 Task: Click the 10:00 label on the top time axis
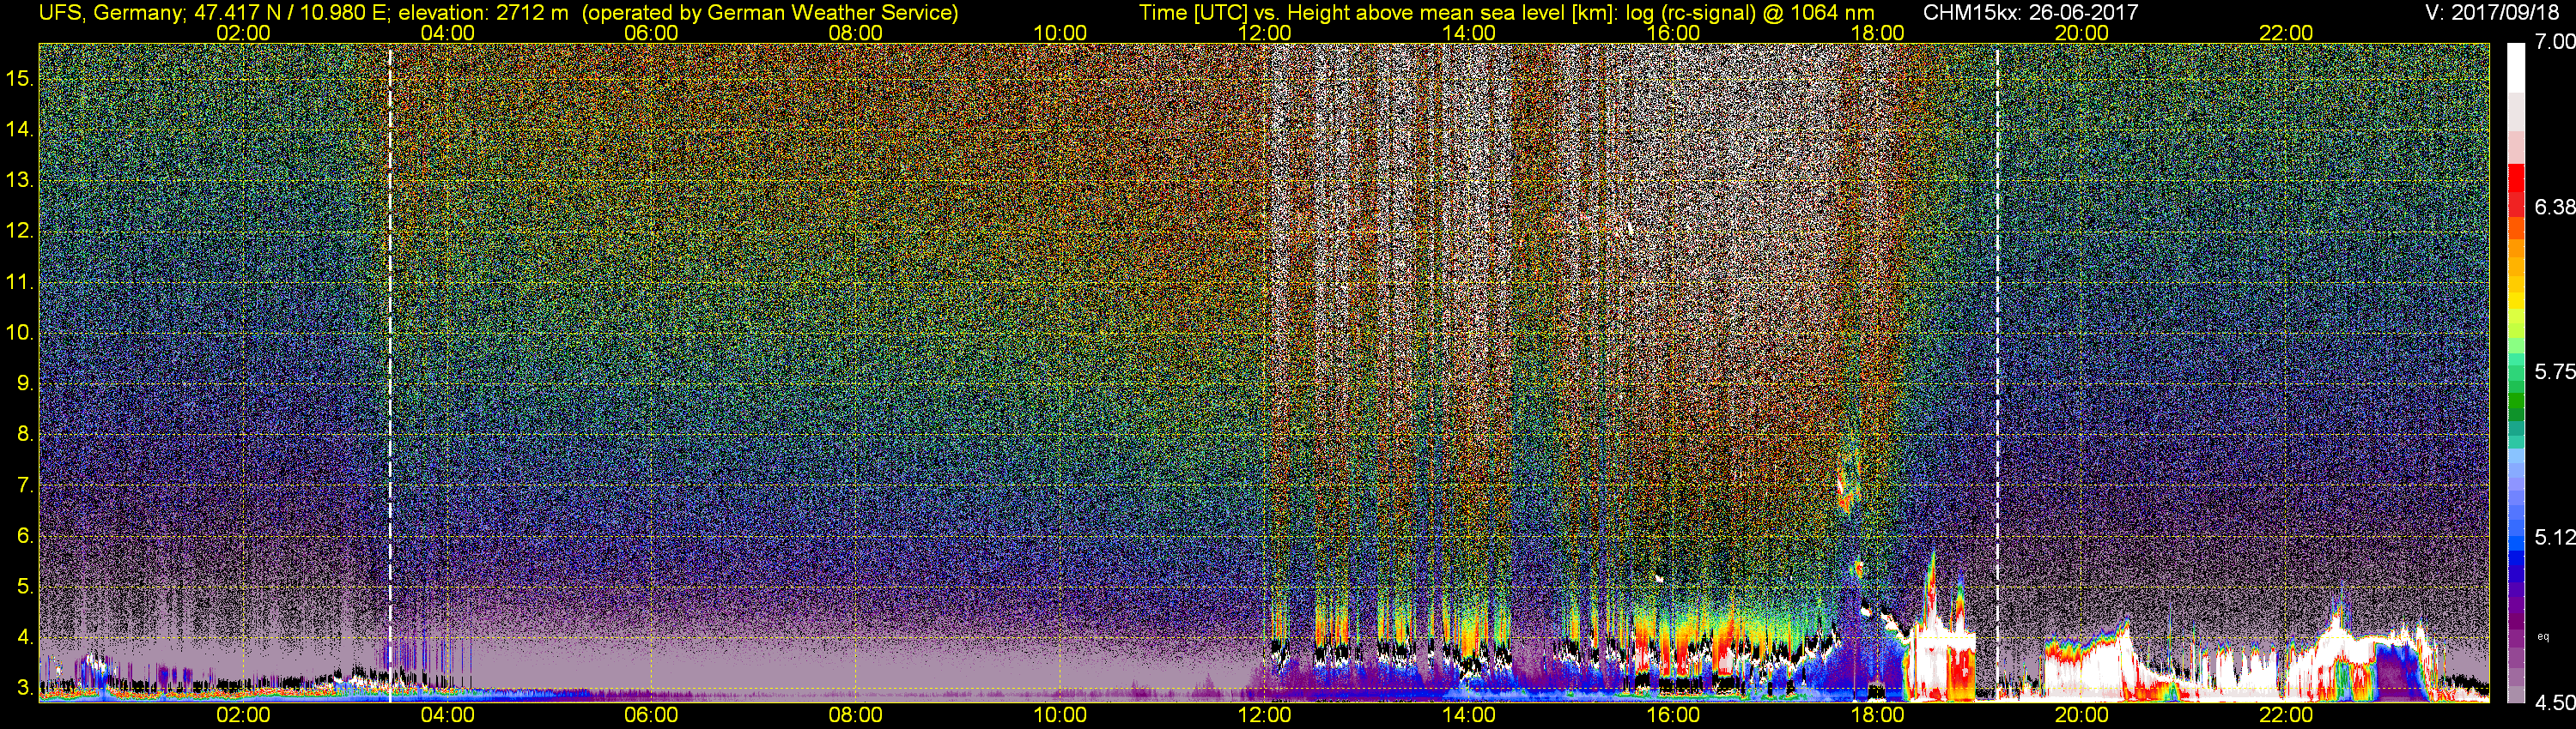[x=1060, y=33]
